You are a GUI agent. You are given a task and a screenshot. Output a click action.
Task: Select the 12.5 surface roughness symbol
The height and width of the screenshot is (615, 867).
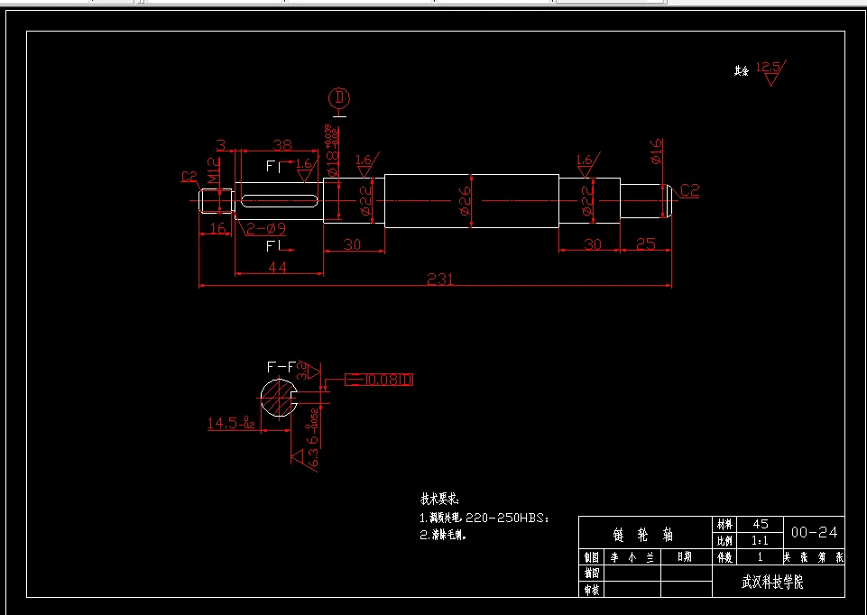tap(770, 73)
